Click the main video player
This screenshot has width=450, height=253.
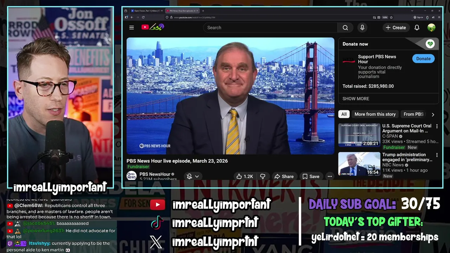point(230,96)
